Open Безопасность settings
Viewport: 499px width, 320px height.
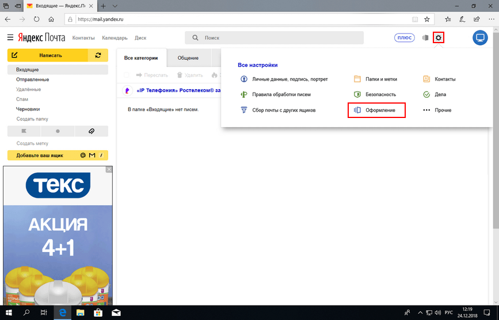click(x=375, y=94)
